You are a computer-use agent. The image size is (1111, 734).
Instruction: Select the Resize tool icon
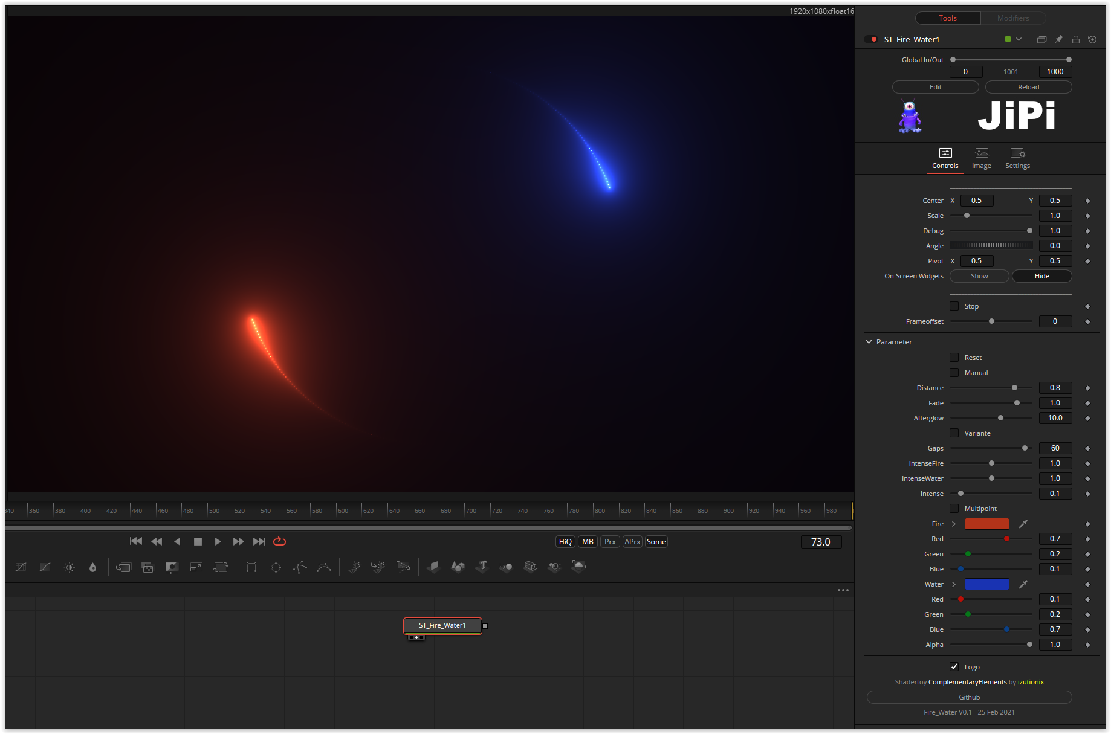(x=196, y=567)
